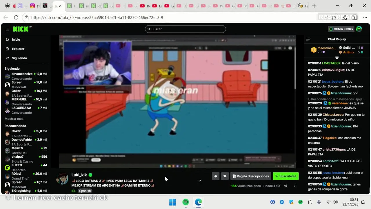
Task: Click the video player area
Action: coord(177,102)
